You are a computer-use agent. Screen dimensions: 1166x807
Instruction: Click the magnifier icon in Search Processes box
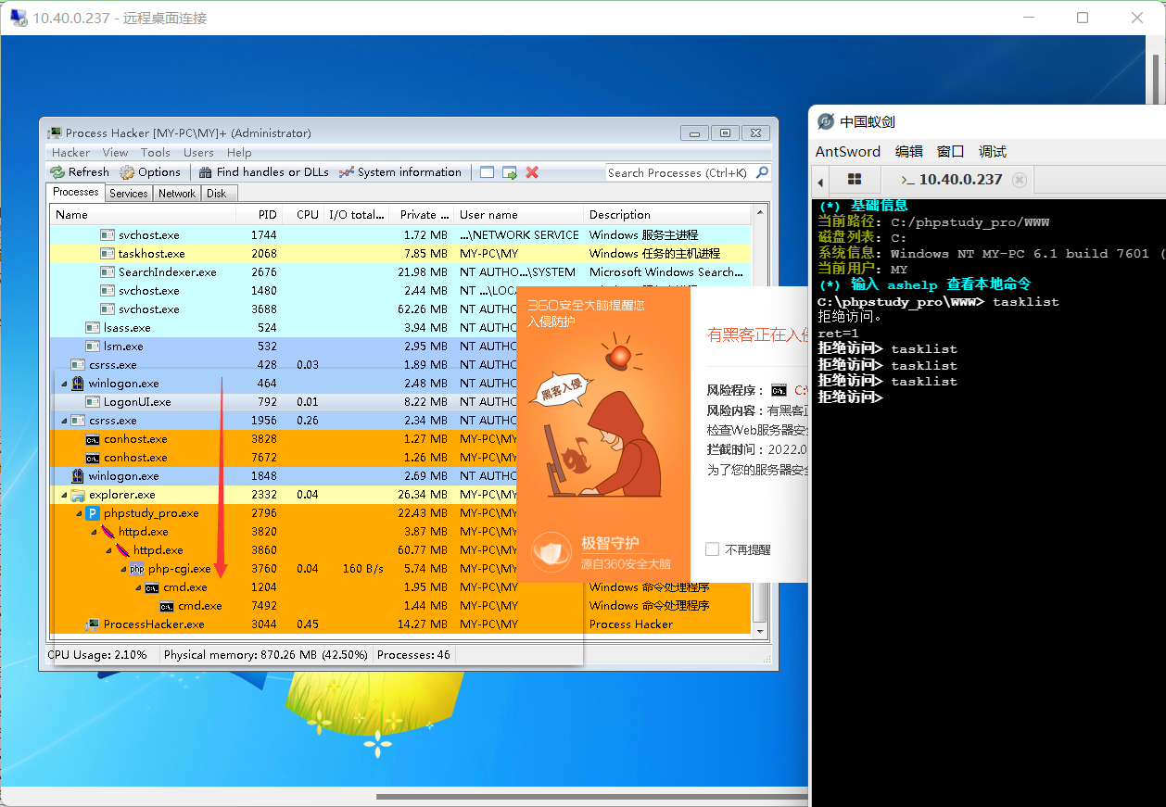click(x=762, y=172)
